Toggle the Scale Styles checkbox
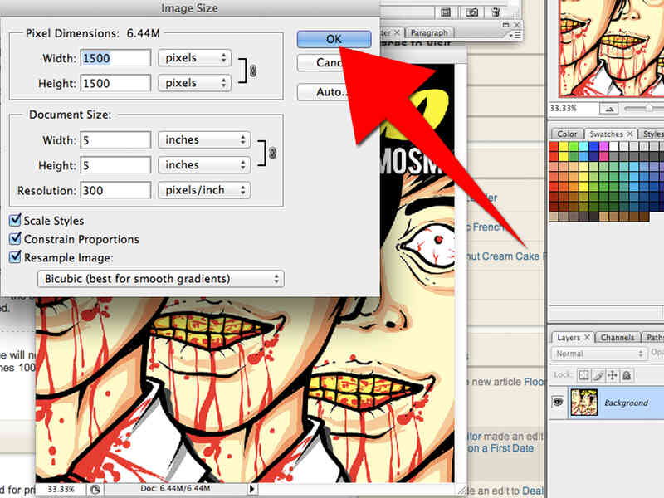The width and height of the screenshot is (664, 498). [15, 220]
